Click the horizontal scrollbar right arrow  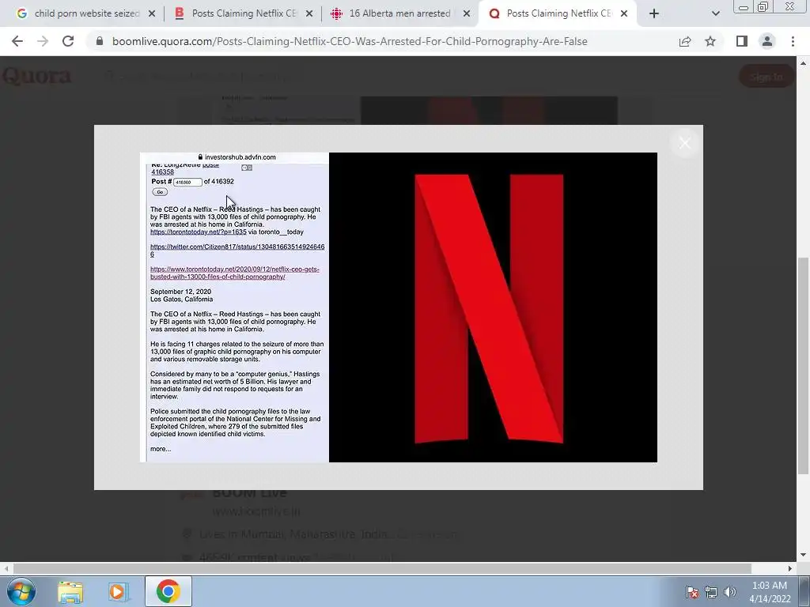(x=790, y=568)
